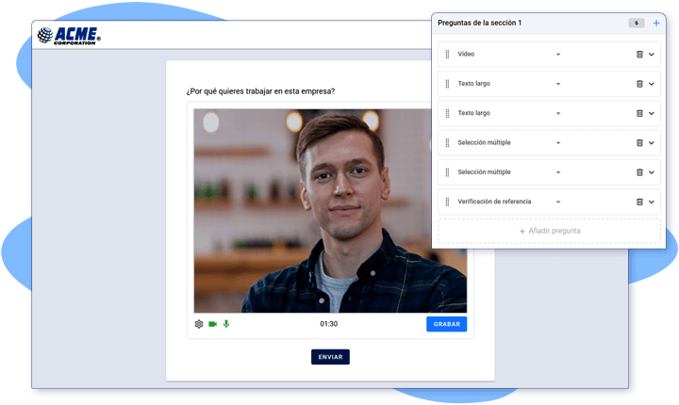This screenshot has height=405, width=679.
Task: Open Verificación de referencia type dropdown
Action: (557, 202)
